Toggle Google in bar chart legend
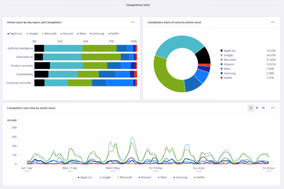Image resolution: width=284 pixels, height=189 pixels. (x=32, y=34)
